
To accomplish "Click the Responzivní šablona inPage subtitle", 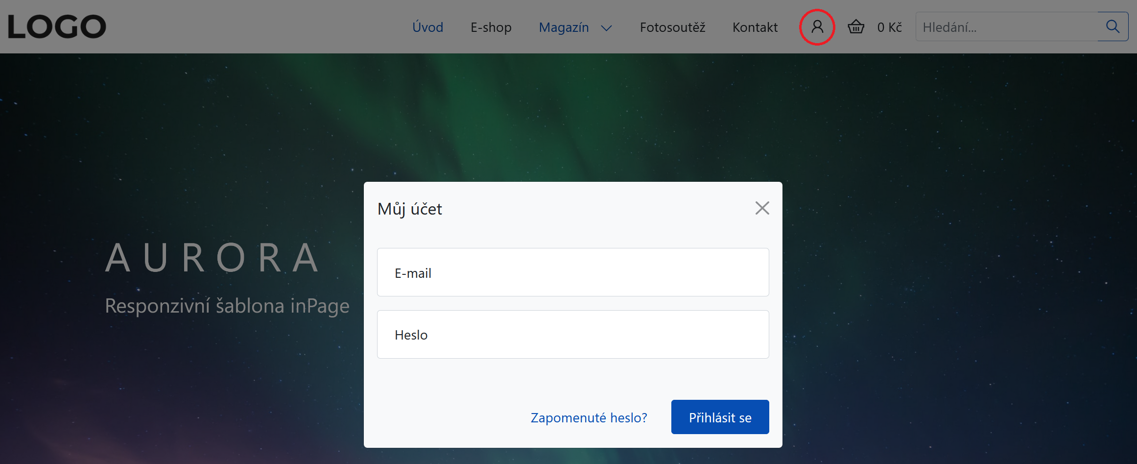I will tap(227, 306).
